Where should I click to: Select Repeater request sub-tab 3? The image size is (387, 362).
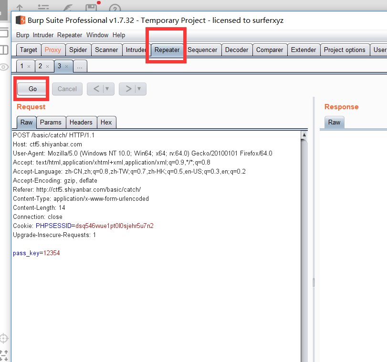pyautogui.click(x=60, y=66)
